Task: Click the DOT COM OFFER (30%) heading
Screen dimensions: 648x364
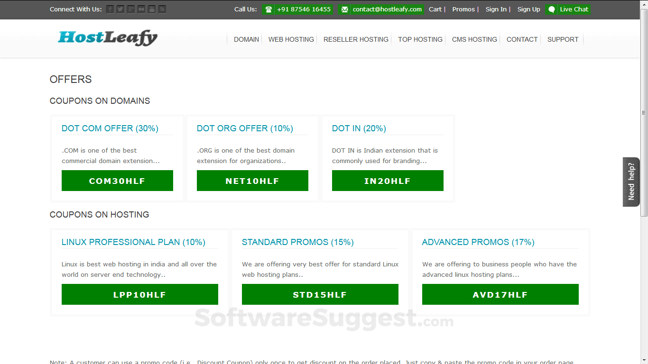Action: (x=110, y=128)
